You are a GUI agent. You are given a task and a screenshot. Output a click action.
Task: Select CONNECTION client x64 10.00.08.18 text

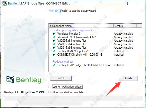(80, 55)
